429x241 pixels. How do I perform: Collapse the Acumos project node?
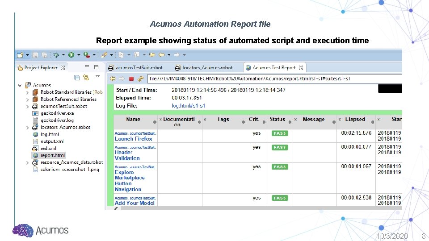pyautogui.click(x=20, y=85)
